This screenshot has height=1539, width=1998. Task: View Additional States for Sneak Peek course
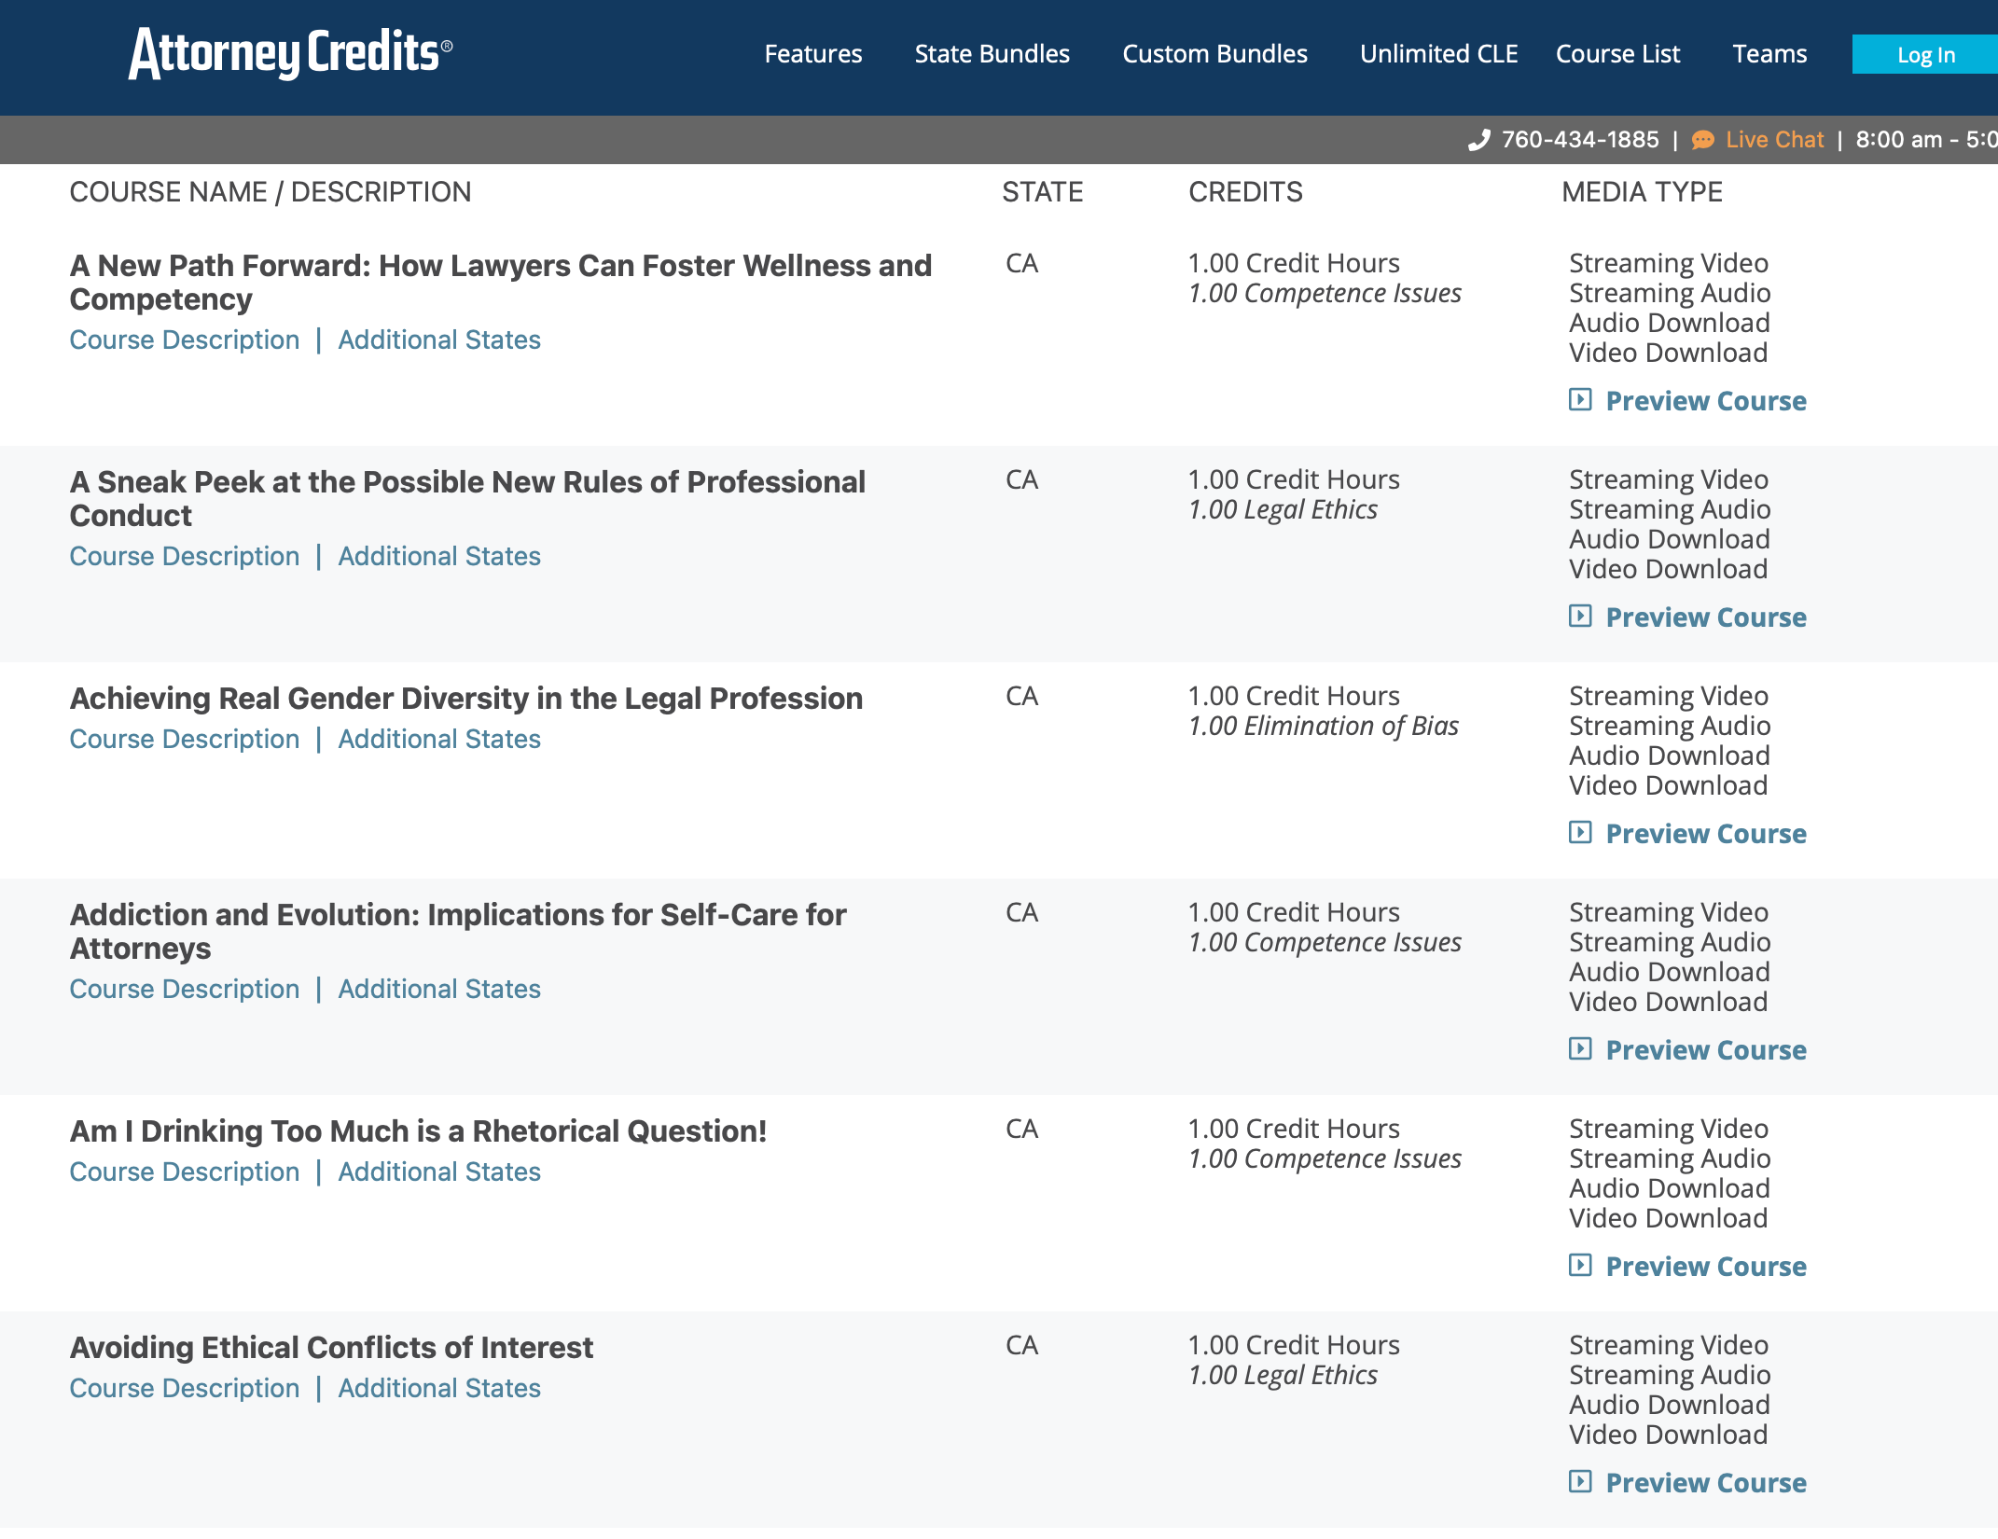[x=439, y=556]
